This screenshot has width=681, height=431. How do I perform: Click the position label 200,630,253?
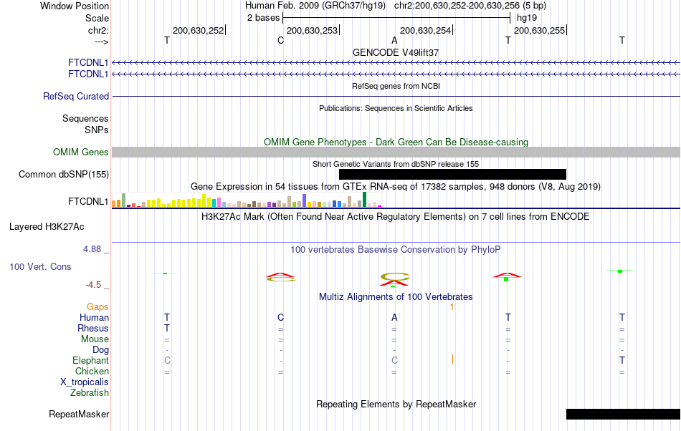click(x=312, y=30)
